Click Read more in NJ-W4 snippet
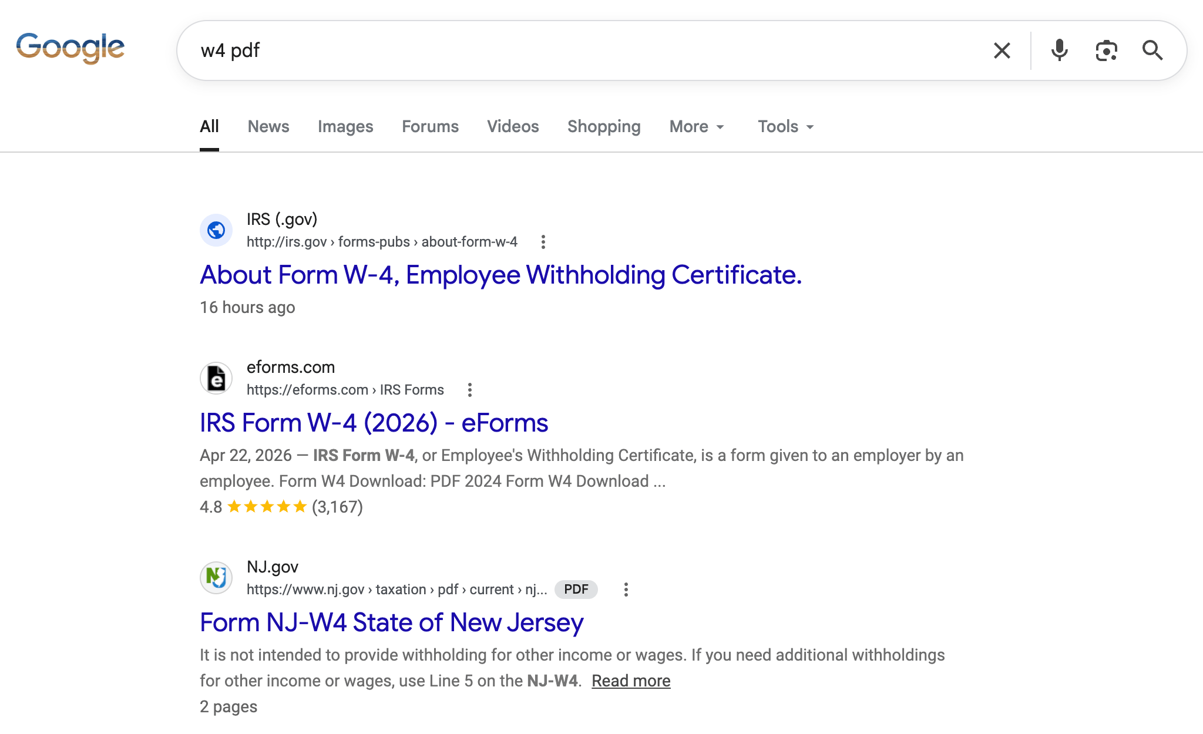 (x=631, y=681)
